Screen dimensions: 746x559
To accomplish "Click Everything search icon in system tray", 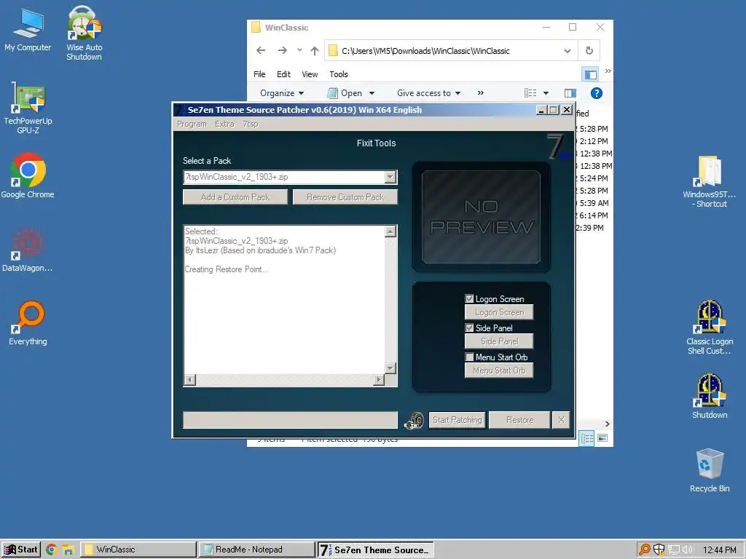I will click(644, 550).
